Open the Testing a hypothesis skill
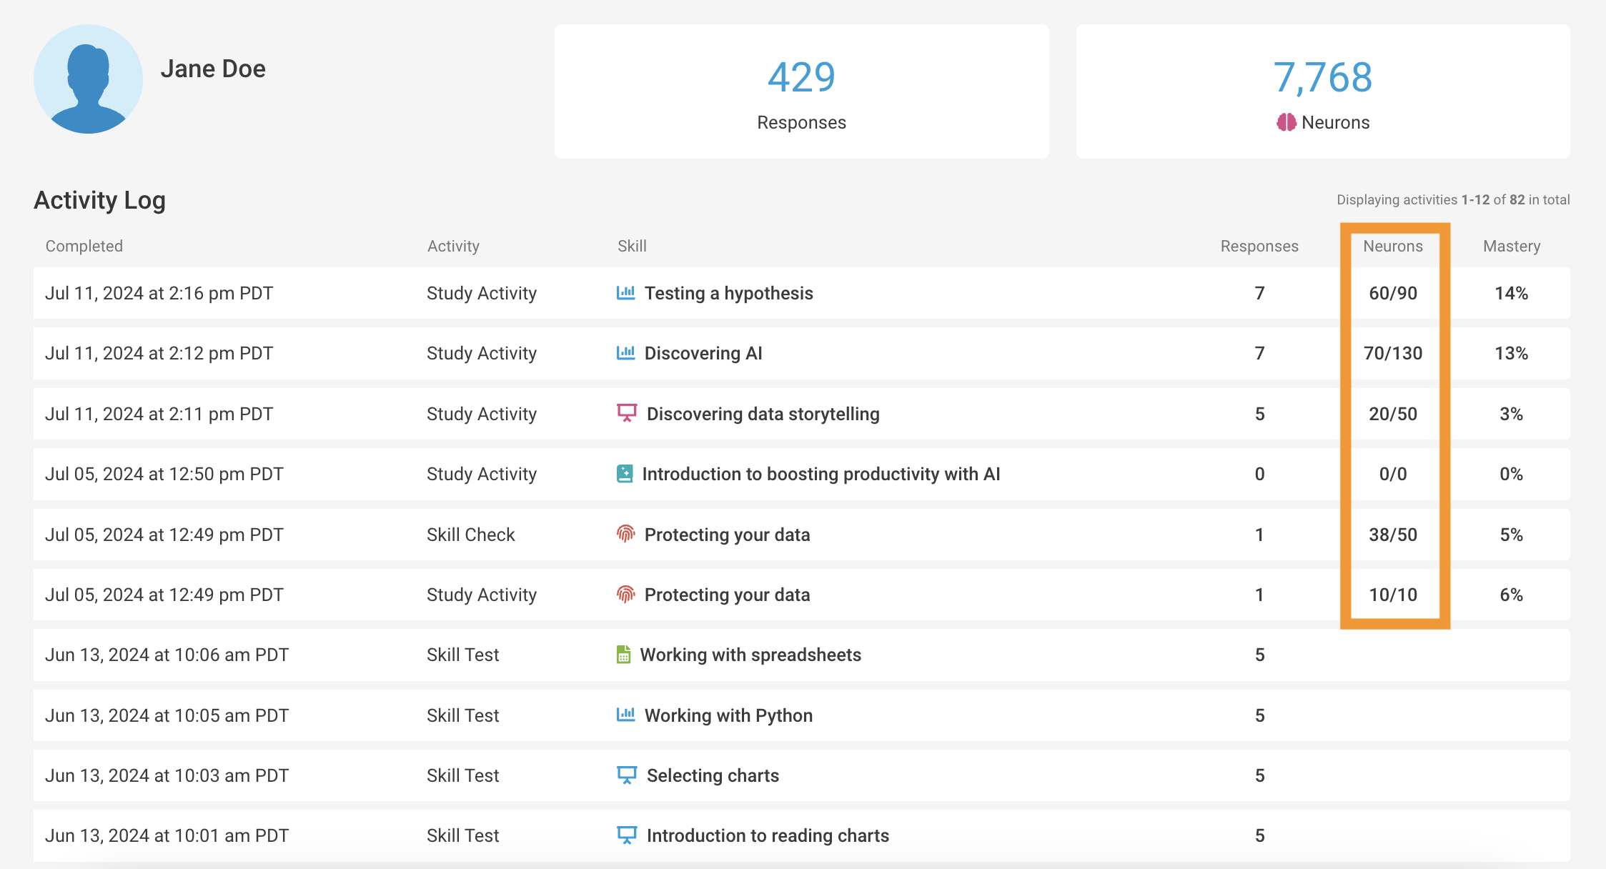 (x=729, y=292)
